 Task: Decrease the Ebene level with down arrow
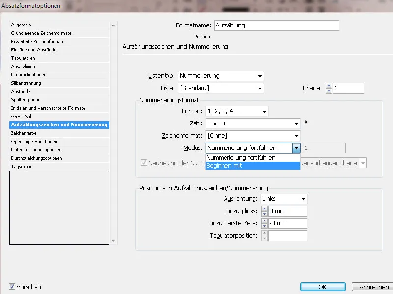[x=329, y=91]
